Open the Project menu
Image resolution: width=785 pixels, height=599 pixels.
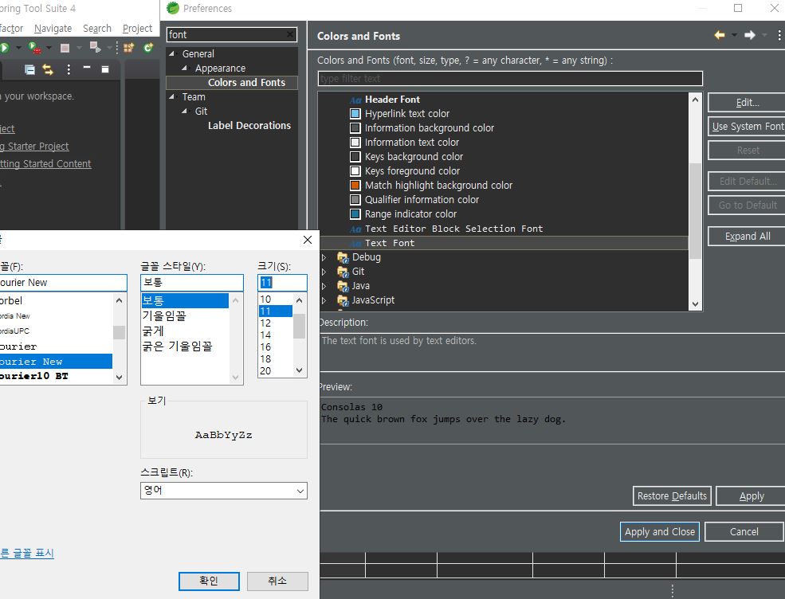point(137,29)
